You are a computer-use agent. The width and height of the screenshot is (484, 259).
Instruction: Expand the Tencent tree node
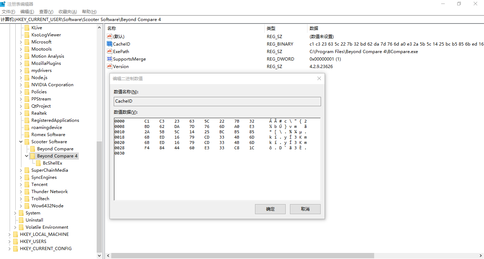21,185
